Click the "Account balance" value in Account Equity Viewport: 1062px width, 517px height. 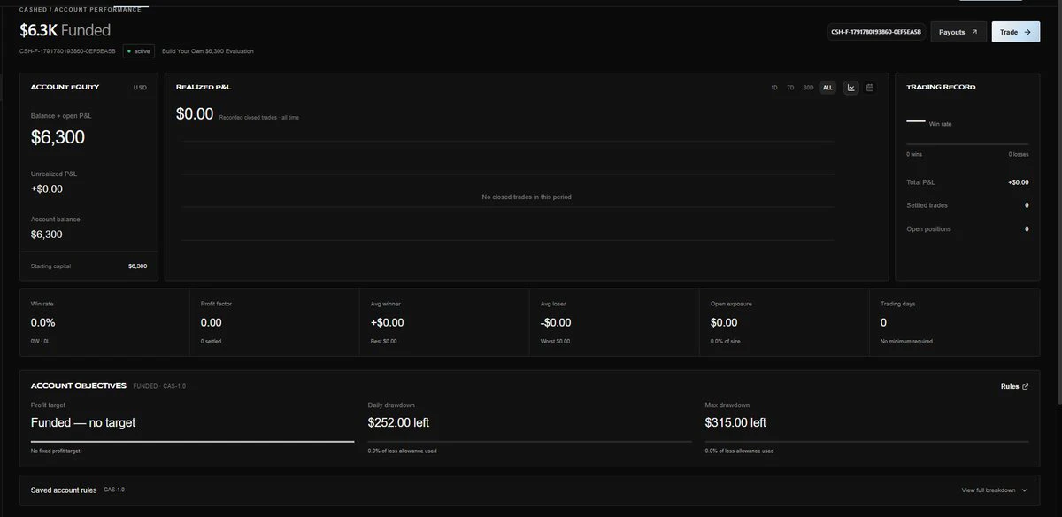47,235
